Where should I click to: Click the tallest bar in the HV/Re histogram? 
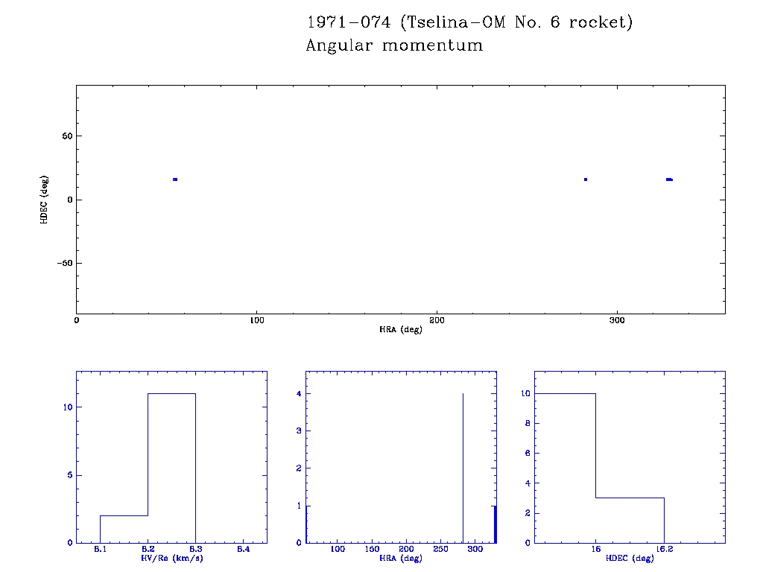click(x=171, y=468)
